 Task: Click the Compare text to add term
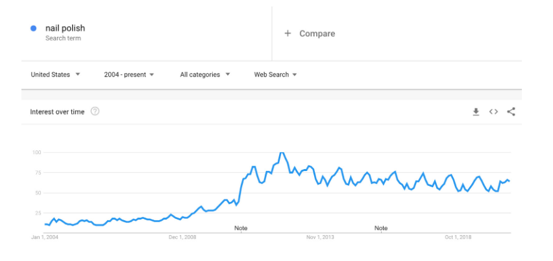(317, 34)
